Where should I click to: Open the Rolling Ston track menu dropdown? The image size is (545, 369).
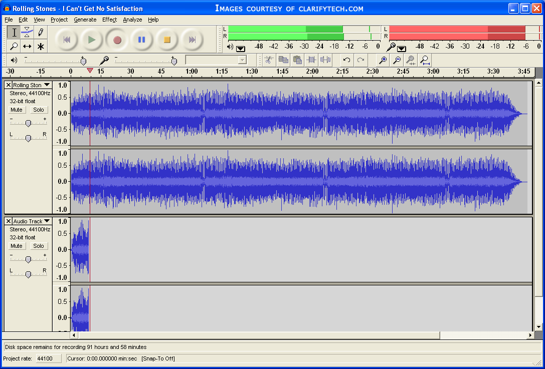(x=47, y=85)
